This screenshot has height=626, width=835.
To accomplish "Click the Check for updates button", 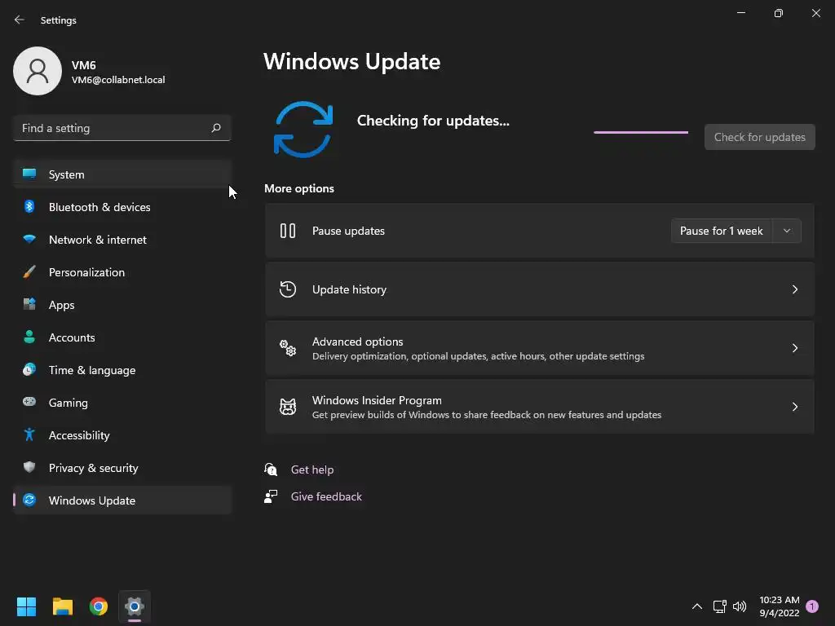I will point(759,137).
